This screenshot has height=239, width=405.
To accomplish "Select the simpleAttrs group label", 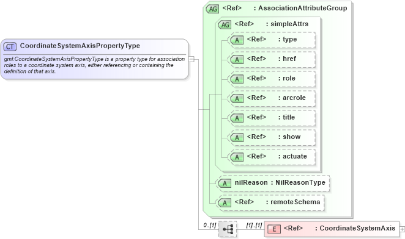I will [x=289, y=24].
